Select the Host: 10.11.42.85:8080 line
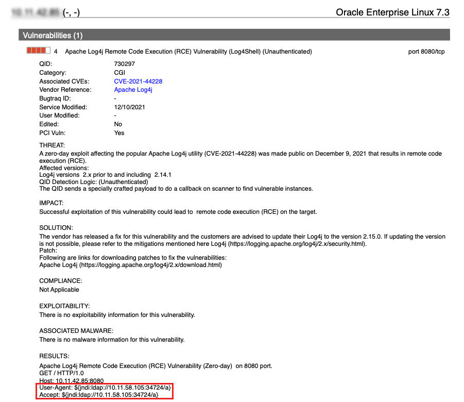The width and height of the screenshot is (464, 402). click(72, 381)
